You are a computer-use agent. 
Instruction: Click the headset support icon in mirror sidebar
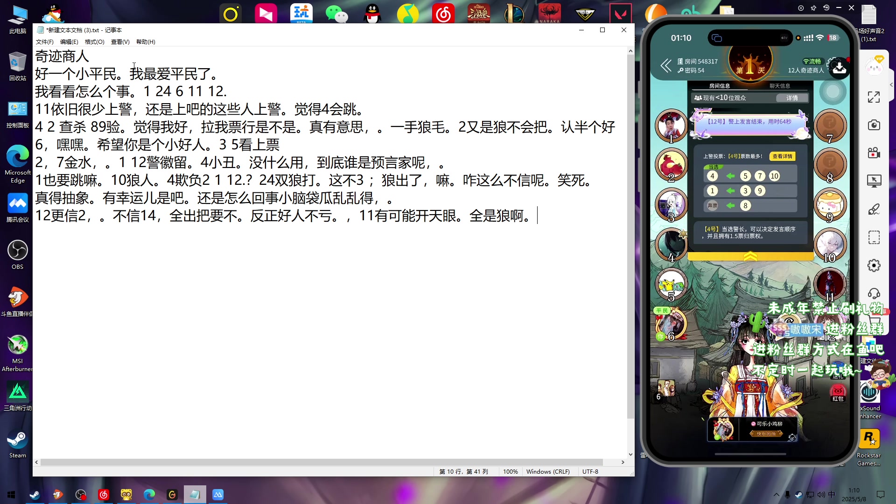pos(874,294)
